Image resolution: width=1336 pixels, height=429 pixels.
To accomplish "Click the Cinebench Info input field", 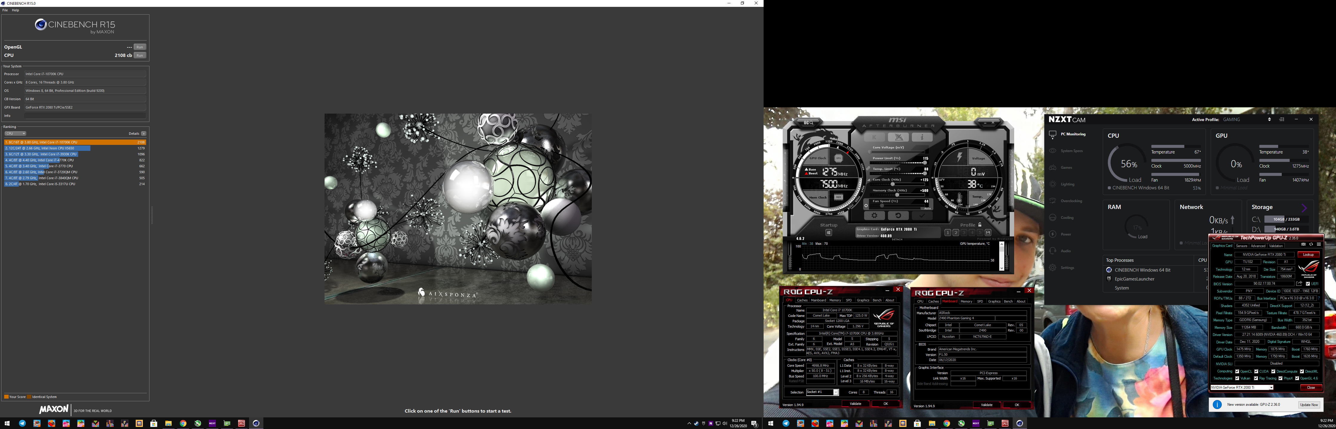I will 86,116.
